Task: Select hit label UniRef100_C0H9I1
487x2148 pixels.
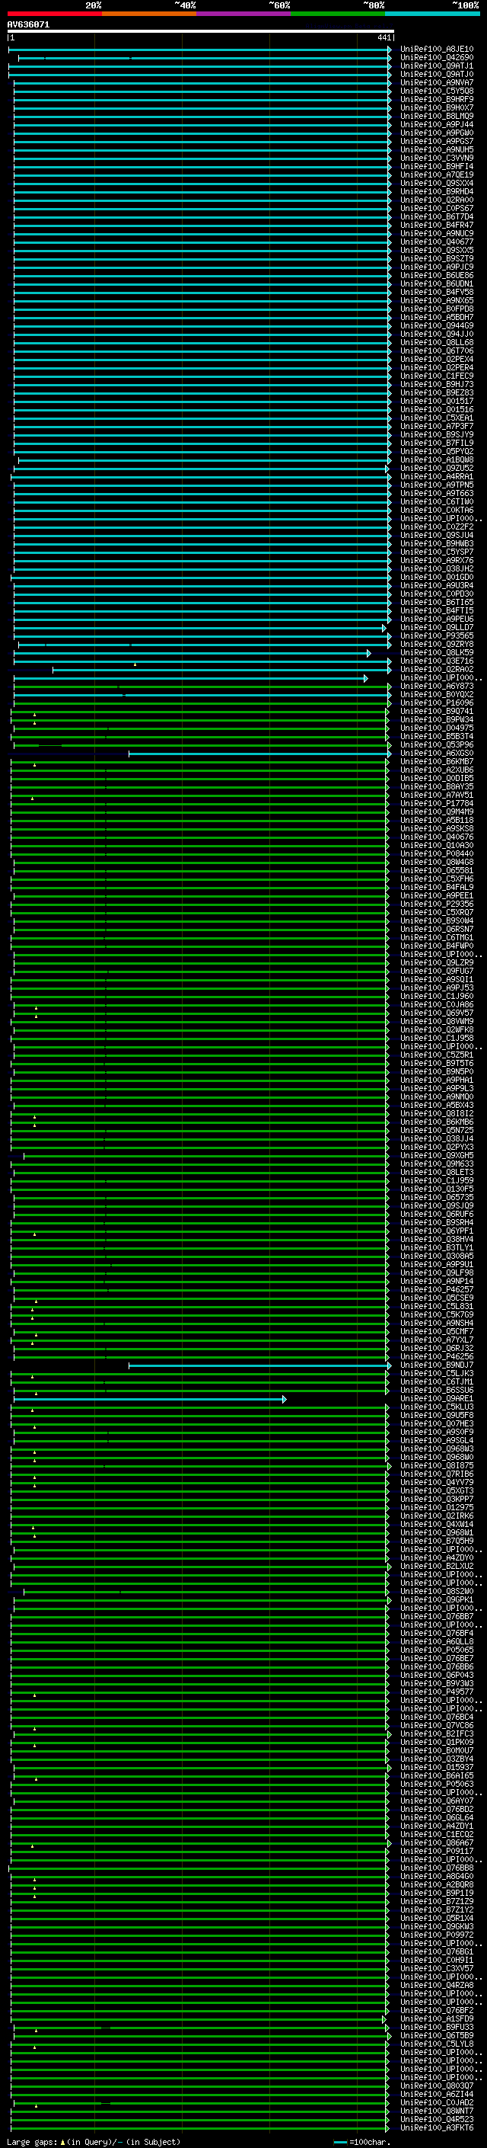Action: point(437,1961)
